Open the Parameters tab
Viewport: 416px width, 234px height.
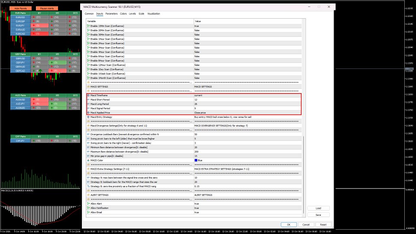pos(111,14)
